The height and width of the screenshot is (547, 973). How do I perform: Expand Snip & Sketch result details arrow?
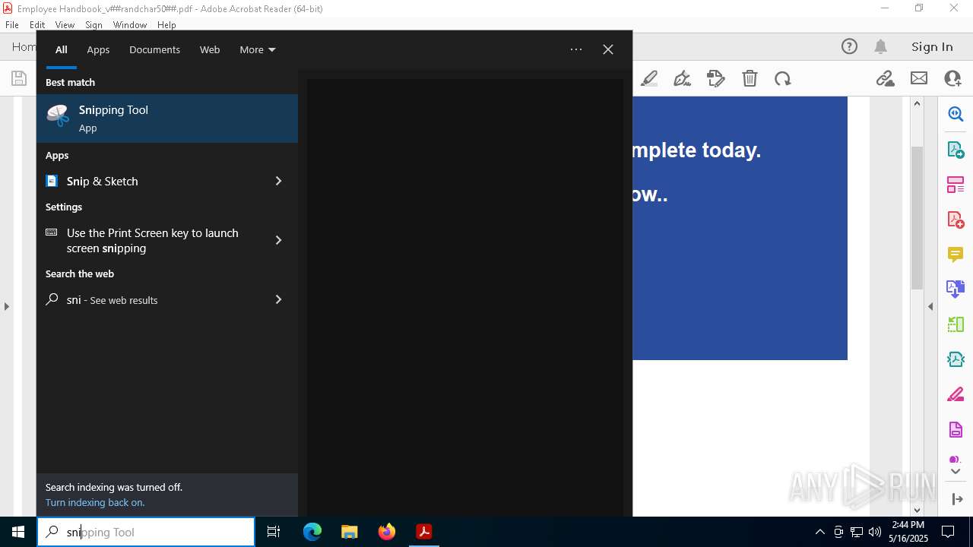click(278, 181)
